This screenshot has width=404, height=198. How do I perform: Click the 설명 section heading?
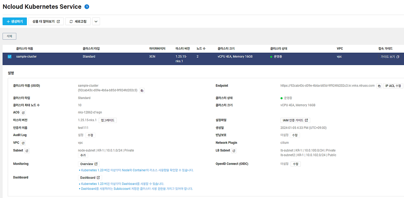click(11, 73)
